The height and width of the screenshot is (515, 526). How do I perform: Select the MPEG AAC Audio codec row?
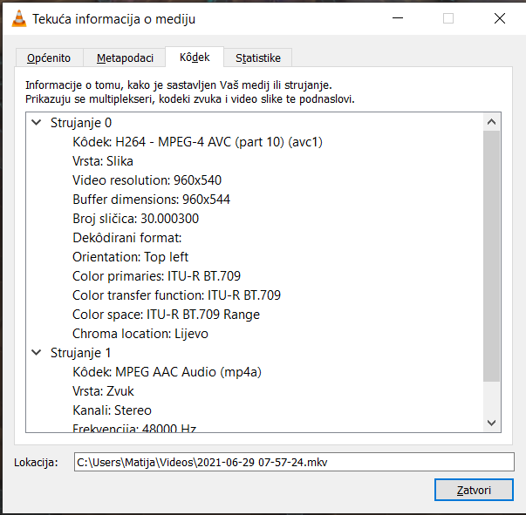(167, 372)
